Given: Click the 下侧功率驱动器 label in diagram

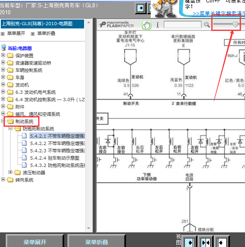Looking at the screenshot, I should 147,177.
